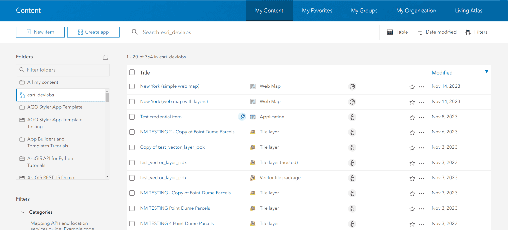This screenshot has width=508, height=230.
Task: Open New York (web map with layers)
Action: 174,101
